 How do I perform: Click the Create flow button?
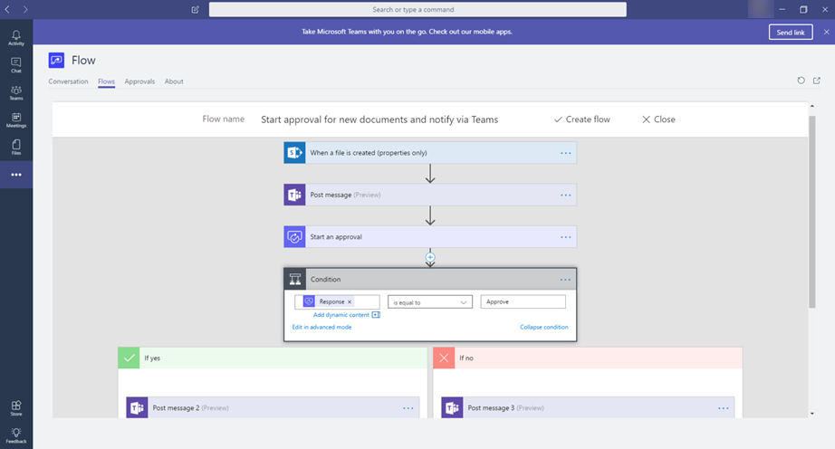[581, 119]
